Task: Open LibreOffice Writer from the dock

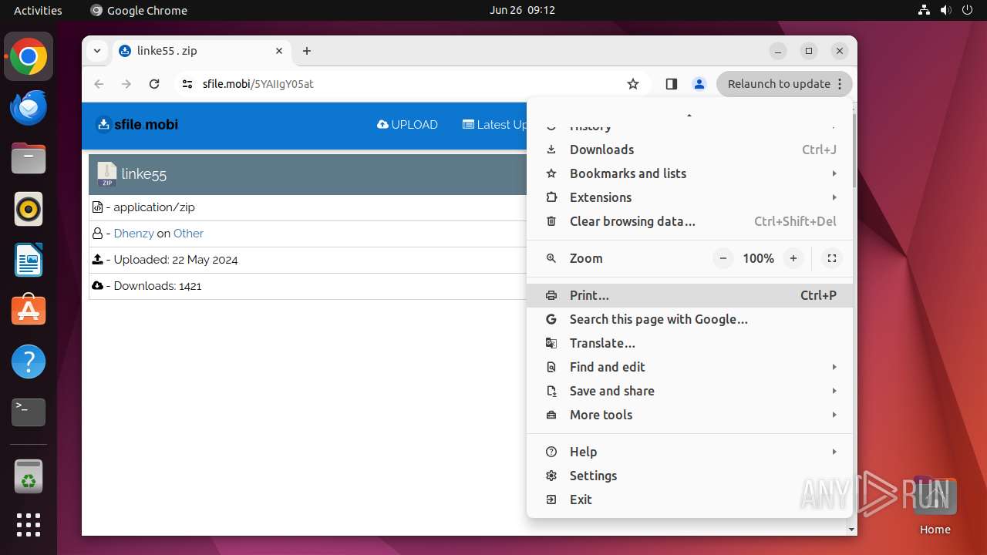Action: [x=29, y=260]
